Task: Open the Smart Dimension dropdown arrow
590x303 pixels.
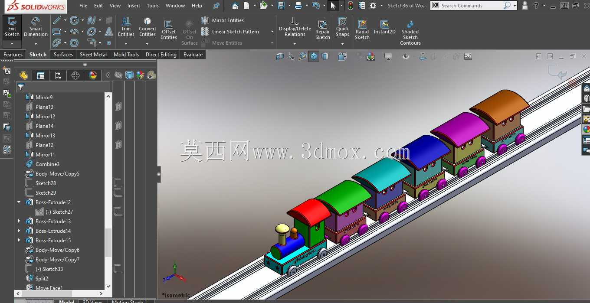Action: coord(36,43)
